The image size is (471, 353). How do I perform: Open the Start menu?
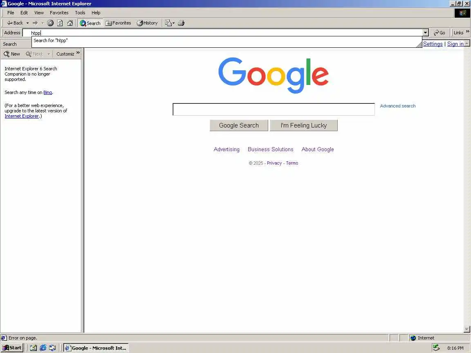pos(12,348)
